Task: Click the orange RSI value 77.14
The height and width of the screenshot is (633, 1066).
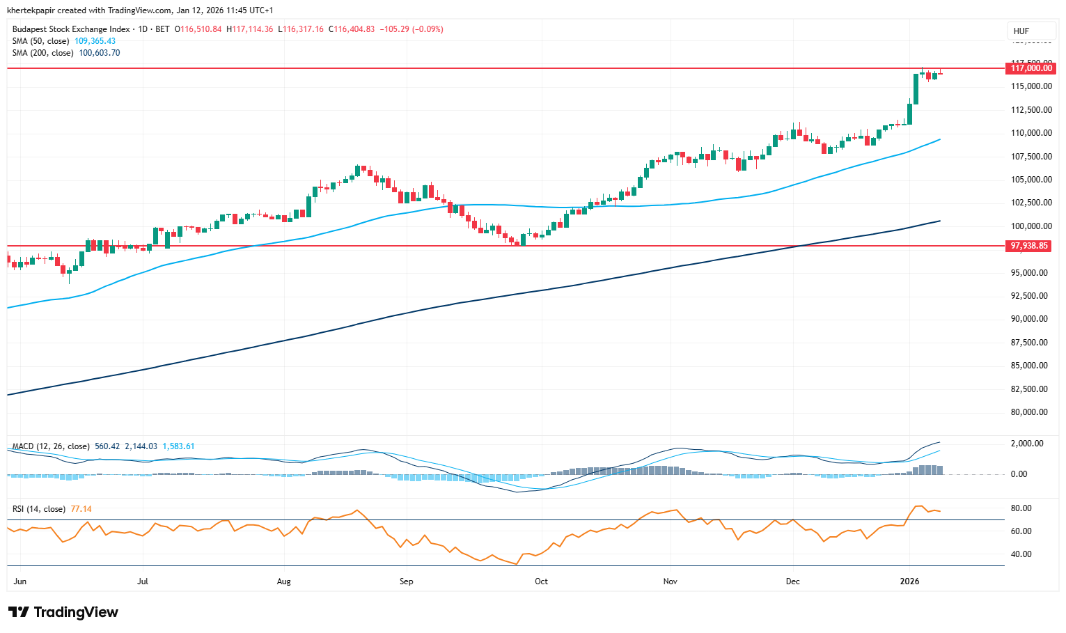Action: tap(81, 509)
